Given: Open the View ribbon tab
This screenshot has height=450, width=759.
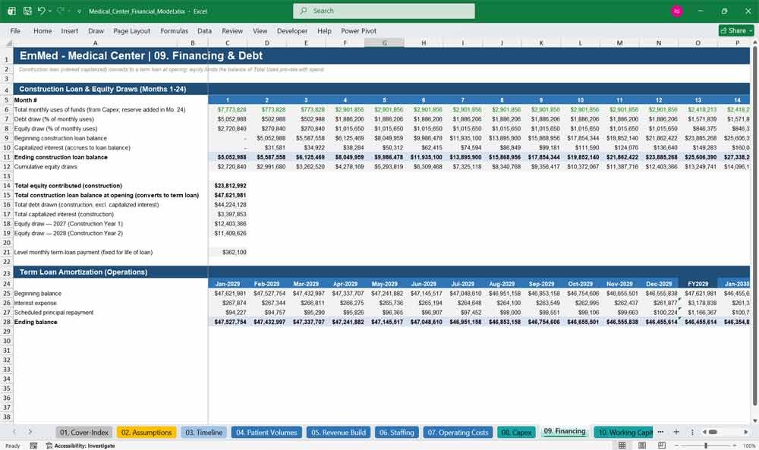Looking at the screenshot, I should point(260,30).
